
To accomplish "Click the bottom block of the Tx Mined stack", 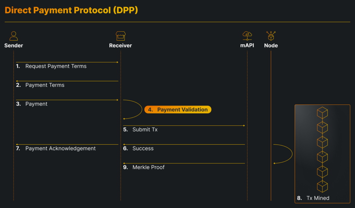I will tap(322, 186).
